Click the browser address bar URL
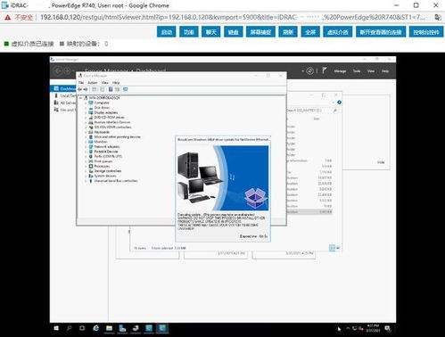 pos(233,17)
